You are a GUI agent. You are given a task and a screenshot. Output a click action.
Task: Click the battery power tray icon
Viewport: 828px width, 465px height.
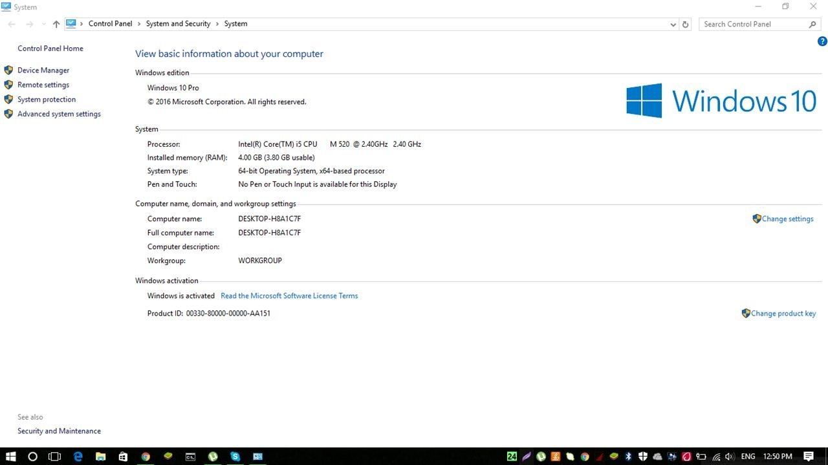701,457
